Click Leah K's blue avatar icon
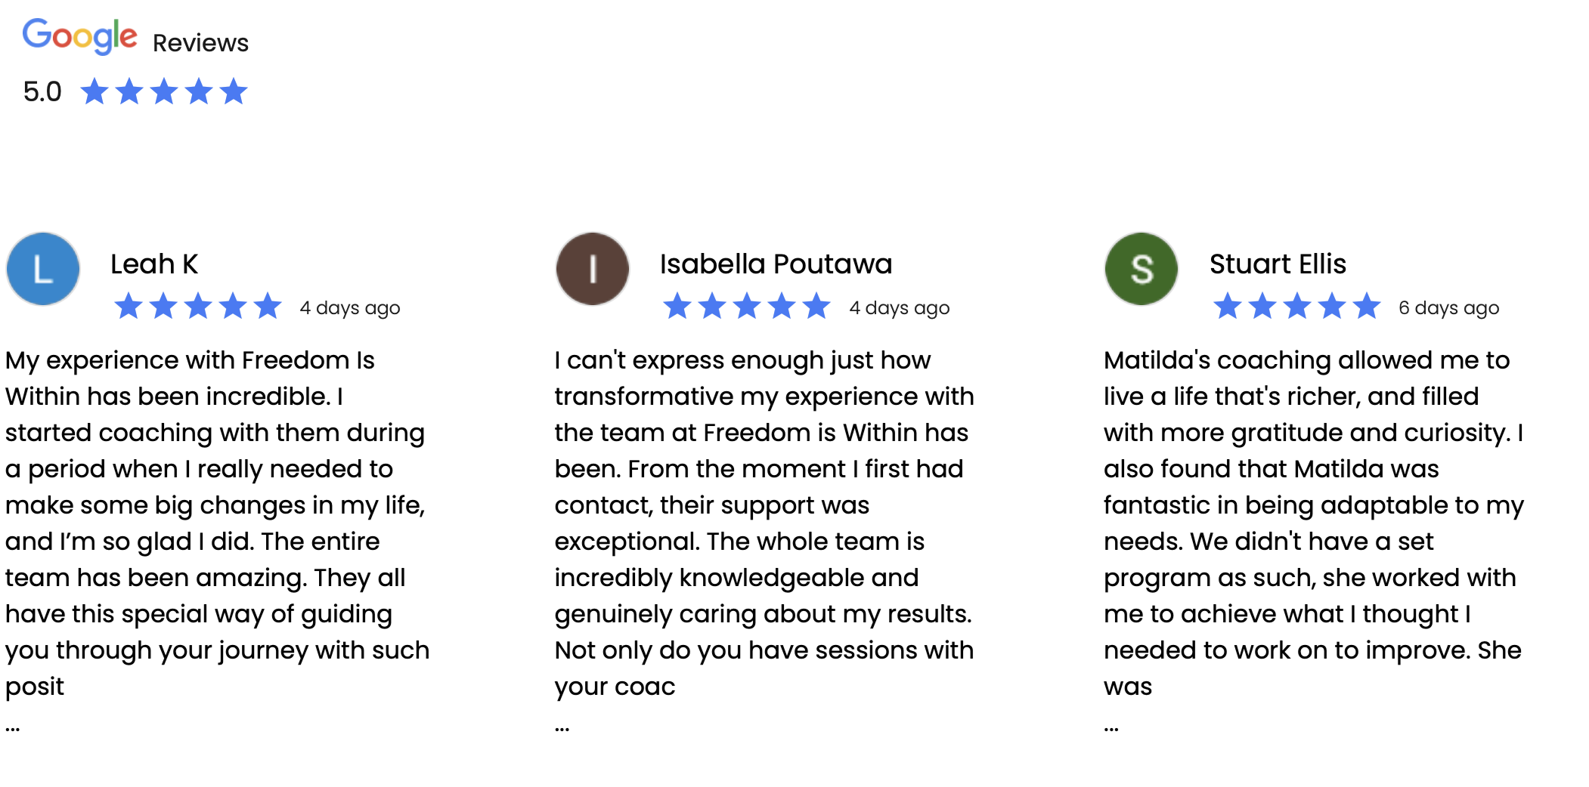 tap(43, 269)
